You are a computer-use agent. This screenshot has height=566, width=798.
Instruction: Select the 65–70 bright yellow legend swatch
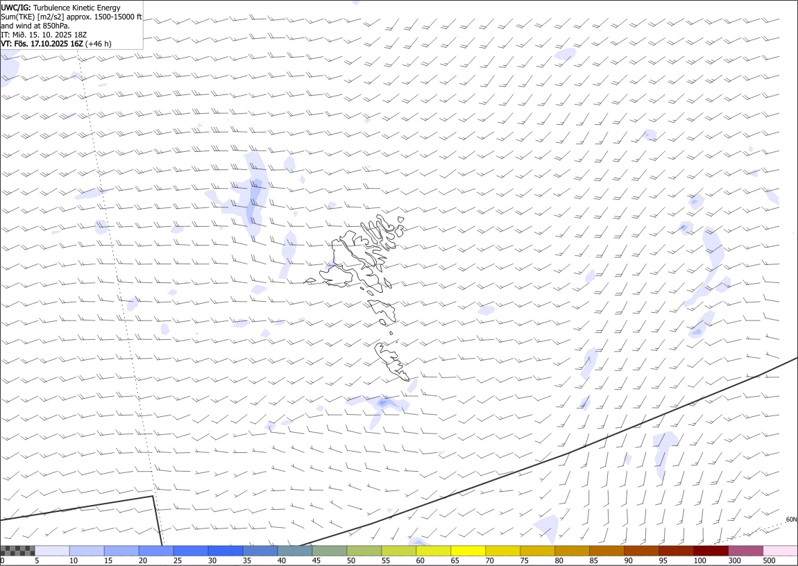pyautogui.click(x=468, y=551)
